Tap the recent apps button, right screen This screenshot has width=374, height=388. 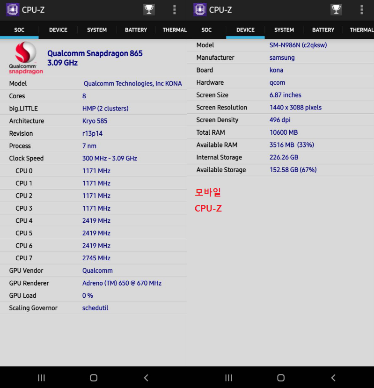click(x=228, y=378)
